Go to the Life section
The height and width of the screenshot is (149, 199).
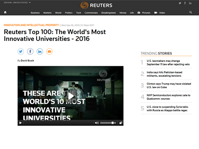pyautogui.click(x=132, y=13)
